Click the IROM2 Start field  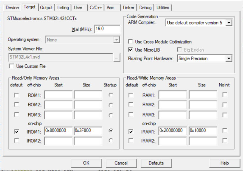click(58, 141)
